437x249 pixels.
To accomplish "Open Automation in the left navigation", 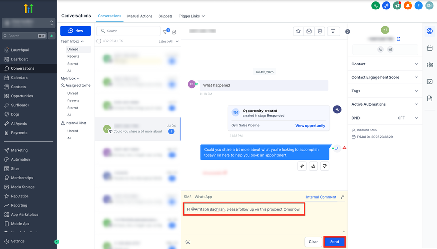I will point(20,159).
